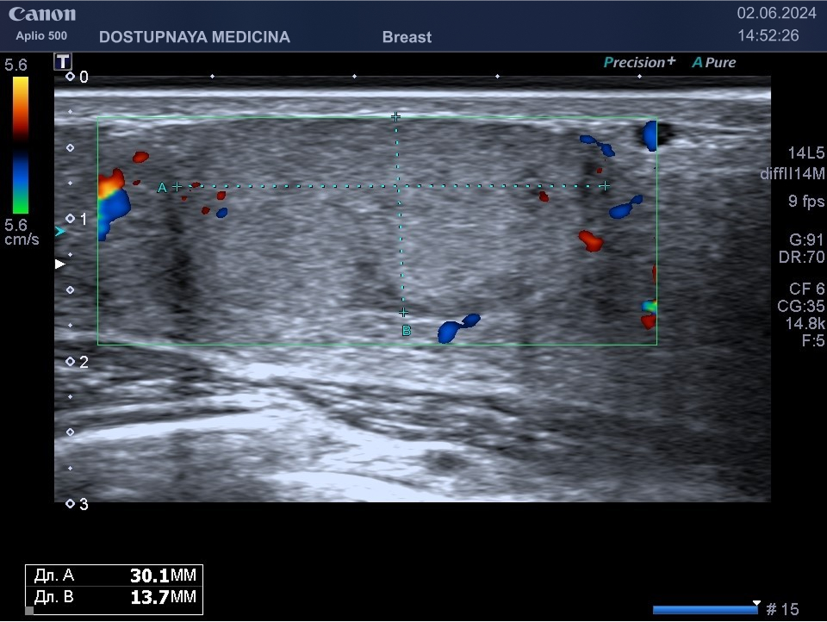Click the color Doppler velocity scale bar
Viewport: 827px width, 622px height.
pyautogui.click(x=20, y=145)
